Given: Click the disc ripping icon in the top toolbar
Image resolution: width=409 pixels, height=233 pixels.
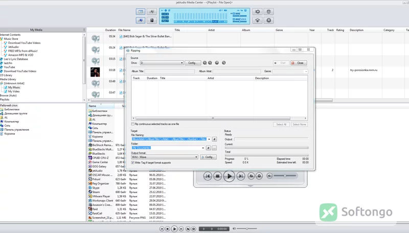Looking at the screenshot, I should coord(258,12).
